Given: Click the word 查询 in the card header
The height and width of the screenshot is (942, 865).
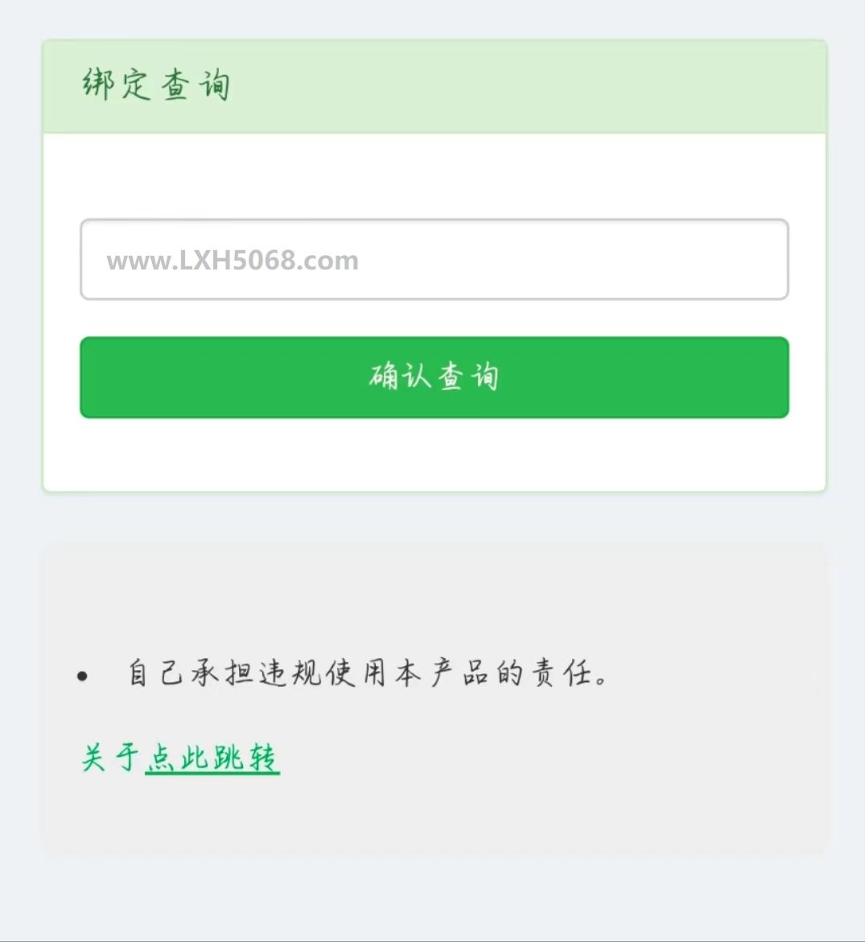Looking at the screenshot, I should (196, 84).
